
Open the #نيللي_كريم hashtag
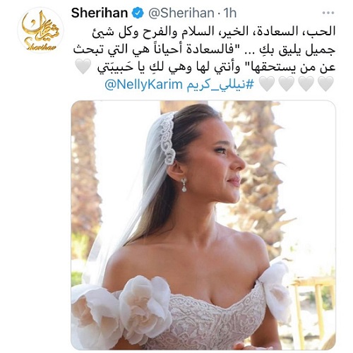[x=220, y=85]
